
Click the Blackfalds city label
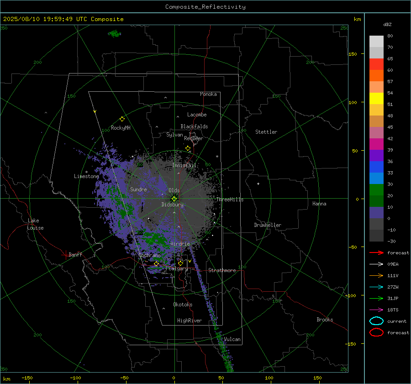(194, 126)
